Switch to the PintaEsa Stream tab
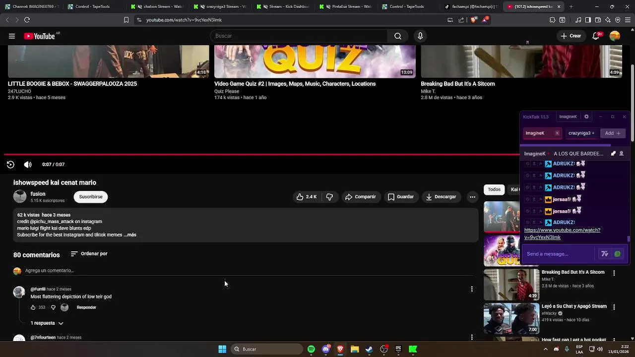635x357 pixels. [x=346, y=6]
